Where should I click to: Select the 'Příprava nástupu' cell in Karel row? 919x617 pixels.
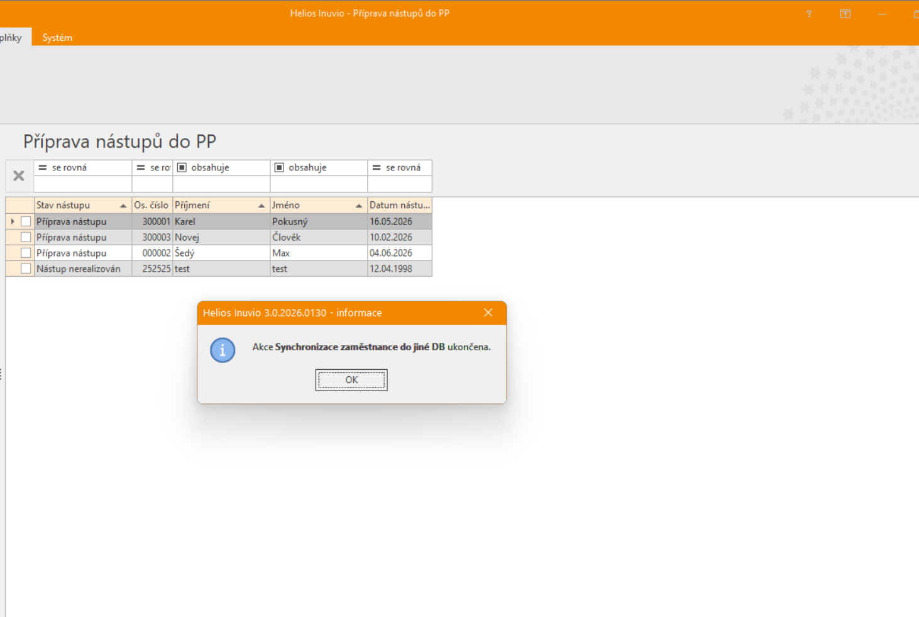click(x=83, y=221)
